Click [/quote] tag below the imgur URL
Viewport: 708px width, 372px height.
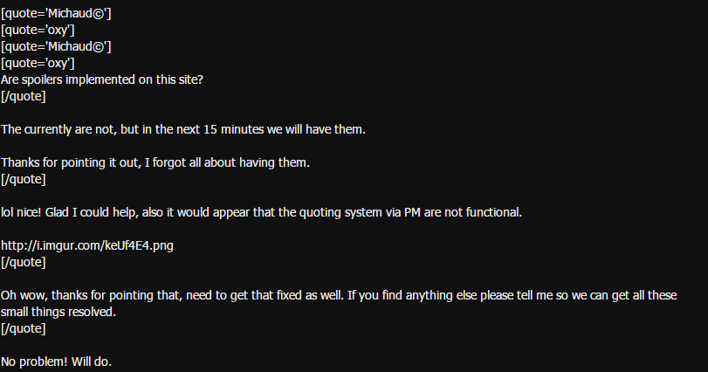24,262
